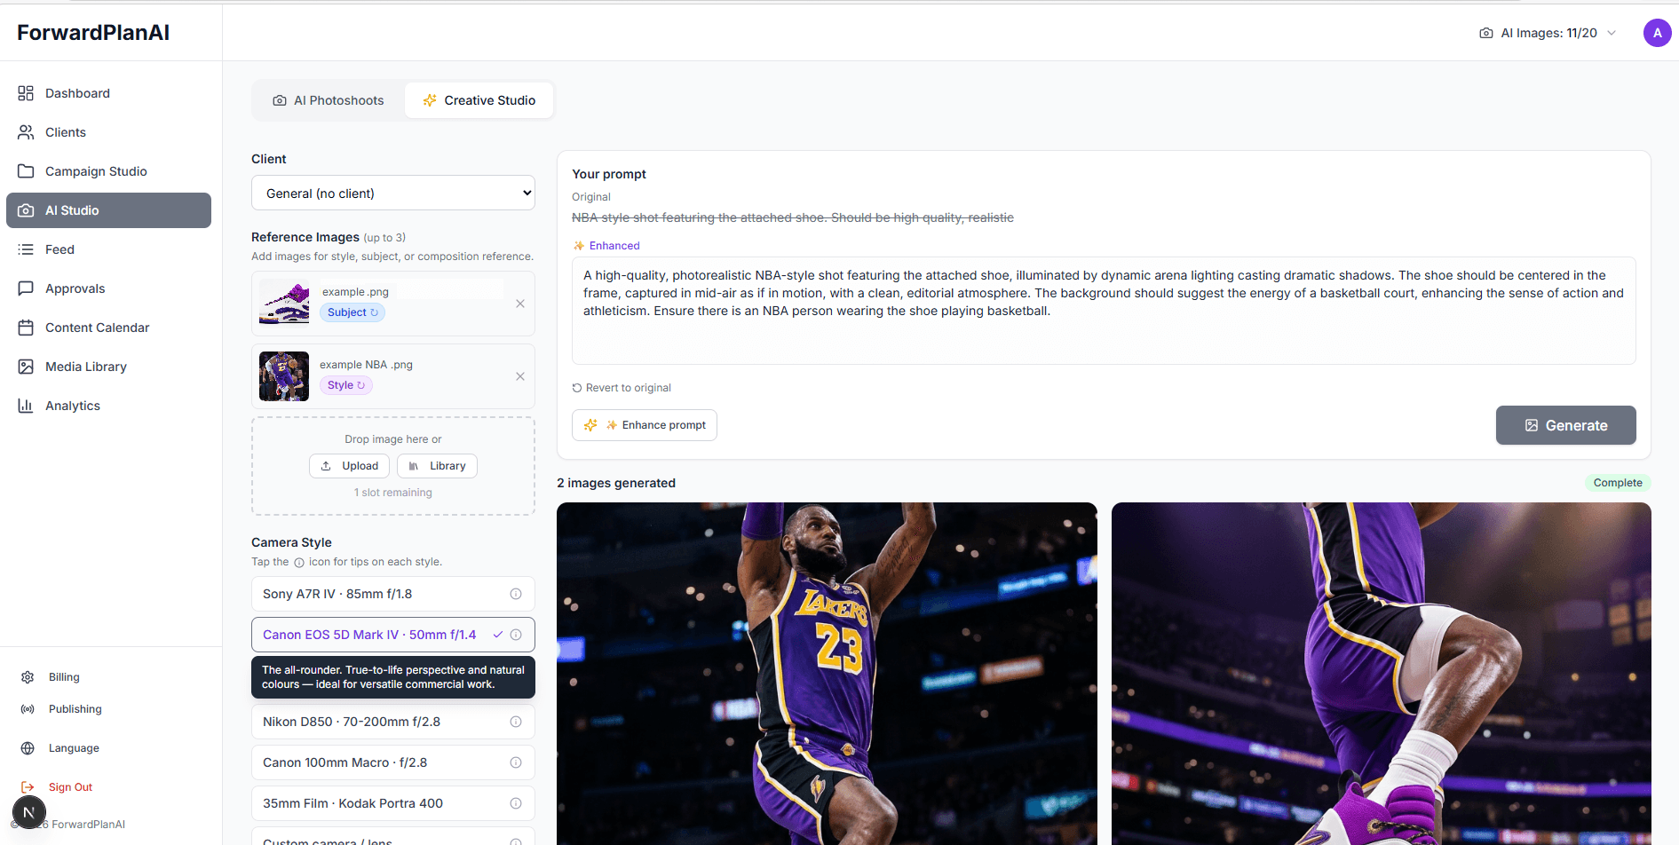The image size is (1679, 845).
Task: Expand the AI Images 11/20 counter
Action: [x=1548, y=33]
